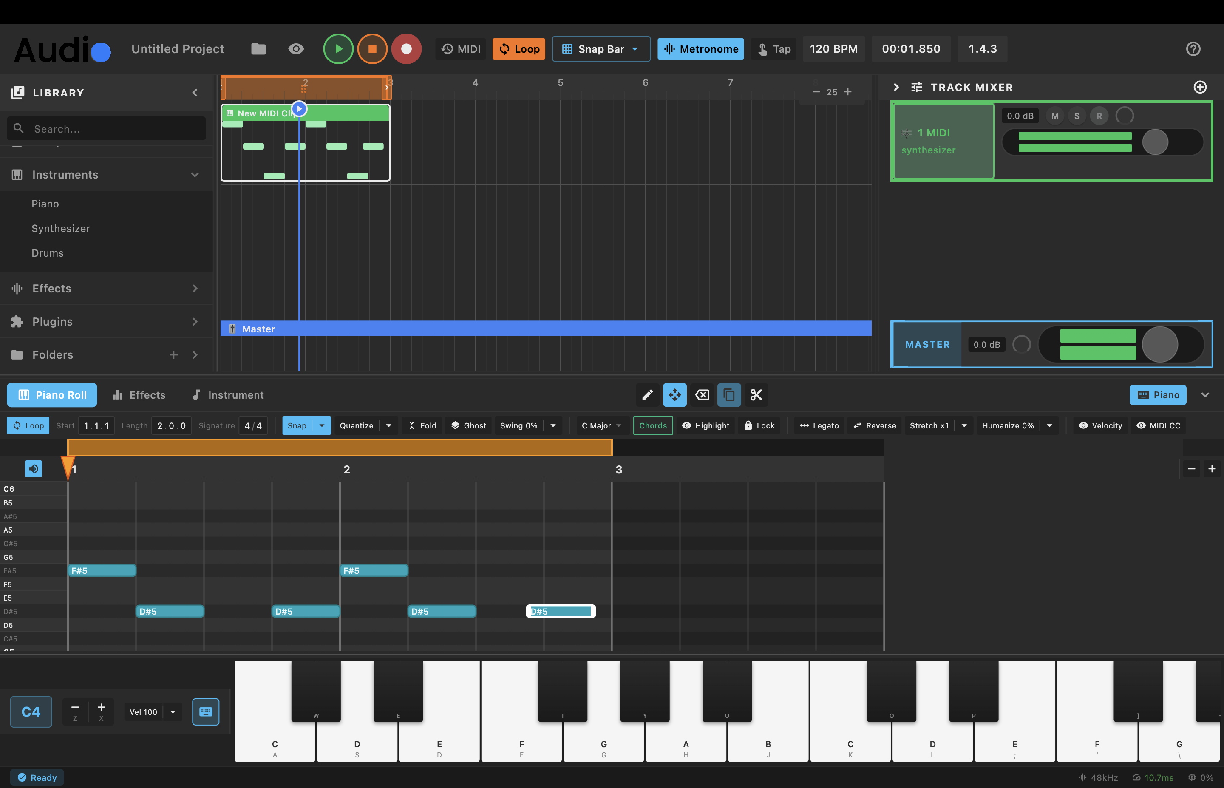Select the Synthesizer instrument in the Library

tap(60, 228)
